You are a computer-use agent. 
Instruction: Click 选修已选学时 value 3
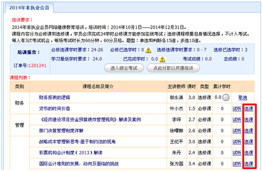coord(246,50)
